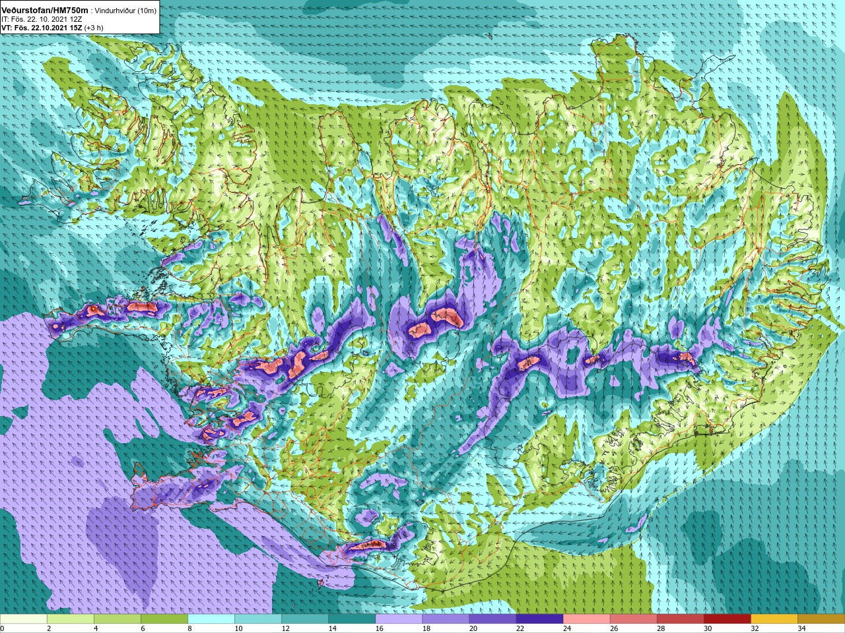Click the legend scale label "16"
Image resolution: width=845 pixels, height=633 pixels.
pyautogui.click(x=380, y=628)
